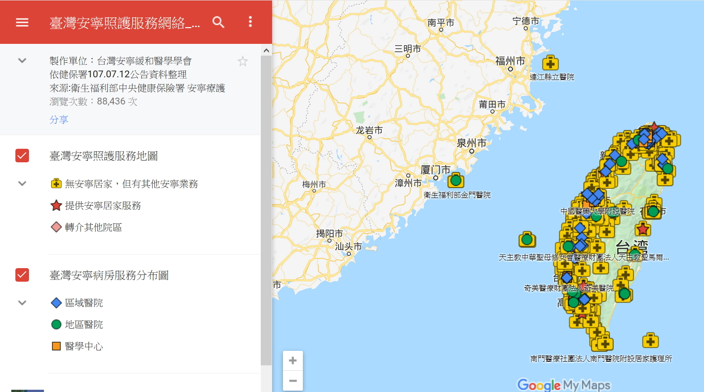Open the 天主教中華聖母修女會 offshore green marker
704x392 pixels.
527,239
